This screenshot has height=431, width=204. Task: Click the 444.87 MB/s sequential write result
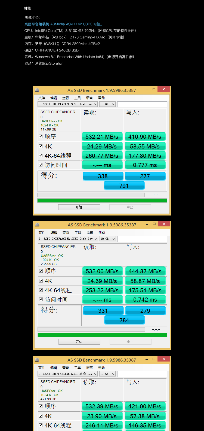click(145, 271)
